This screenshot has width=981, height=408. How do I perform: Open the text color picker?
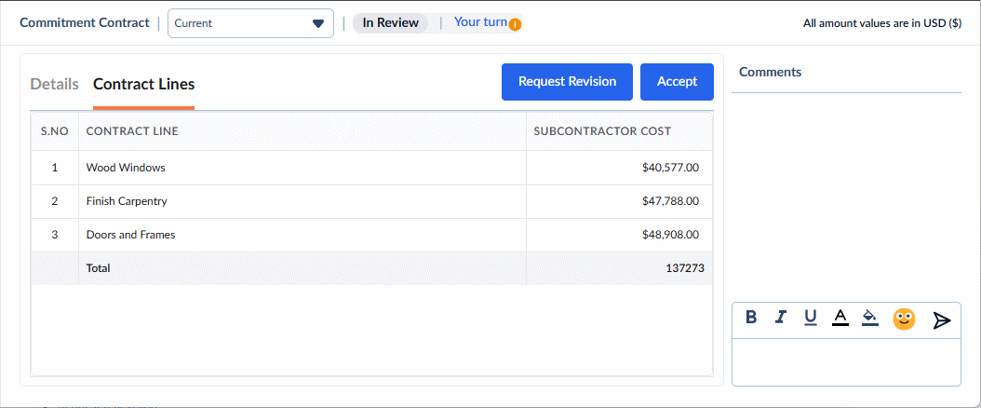click(840, 318)
